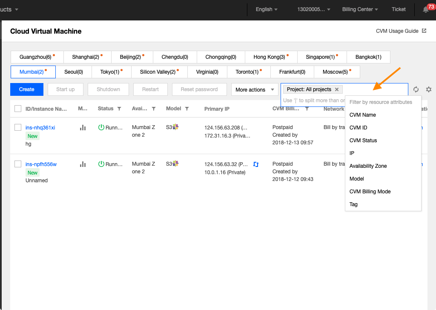Switch to the Guangzhou(6) region tab
This screenshot has width=436, height=310.
coord(37,57)
